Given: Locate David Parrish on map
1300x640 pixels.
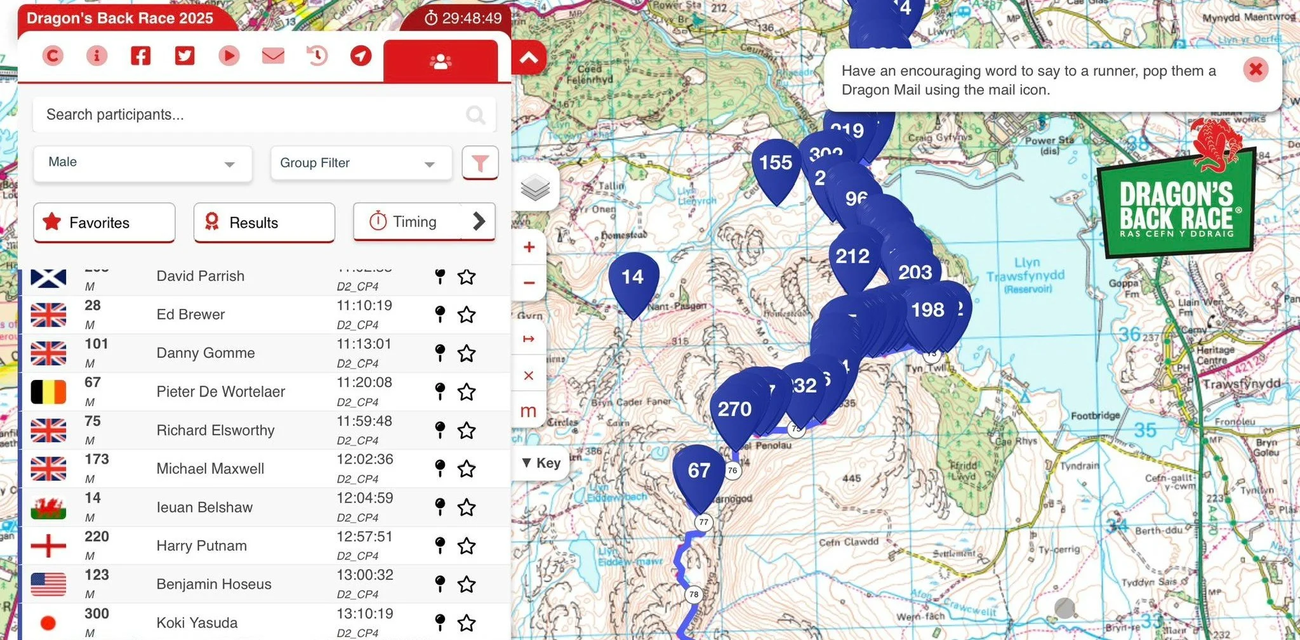Looking at the screenshot, I should click(440, 277).
